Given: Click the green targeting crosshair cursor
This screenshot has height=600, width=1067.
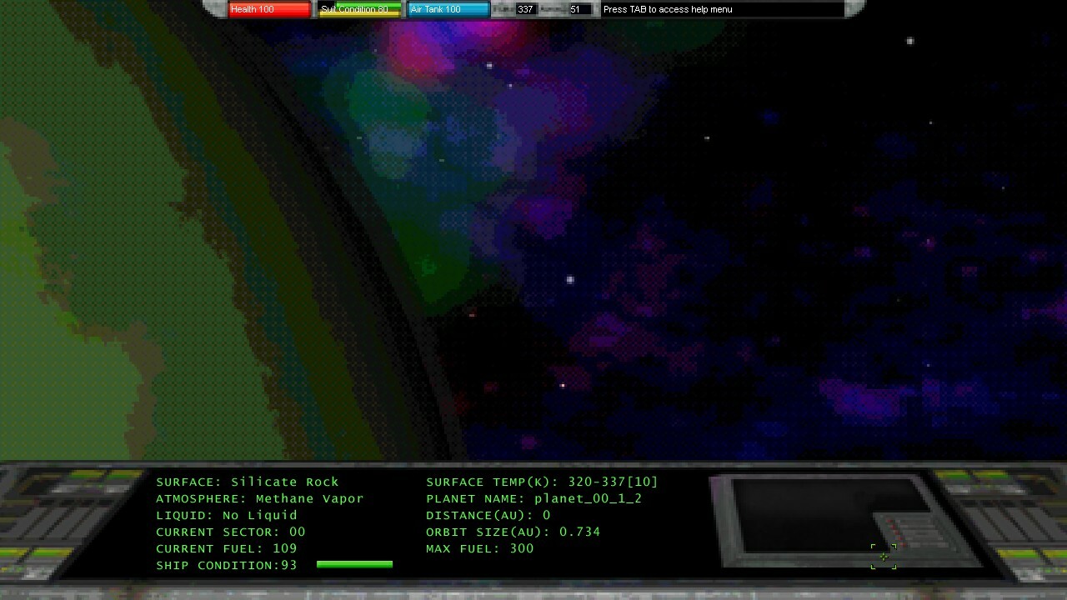Looking at the screenshot, I should point(884,557).
